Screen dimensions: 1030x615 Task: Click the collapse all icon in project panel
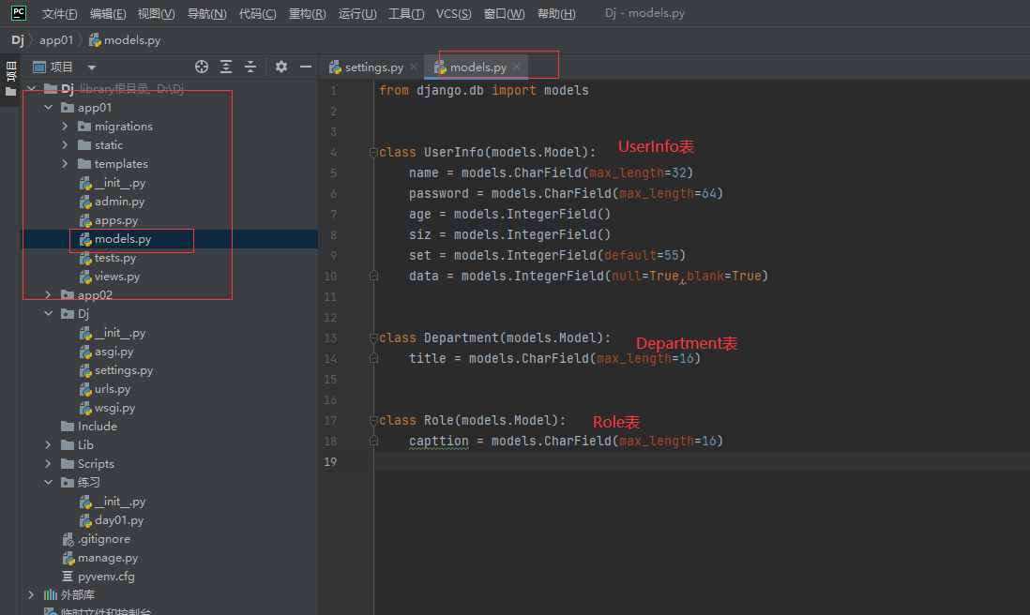(250, 67)
